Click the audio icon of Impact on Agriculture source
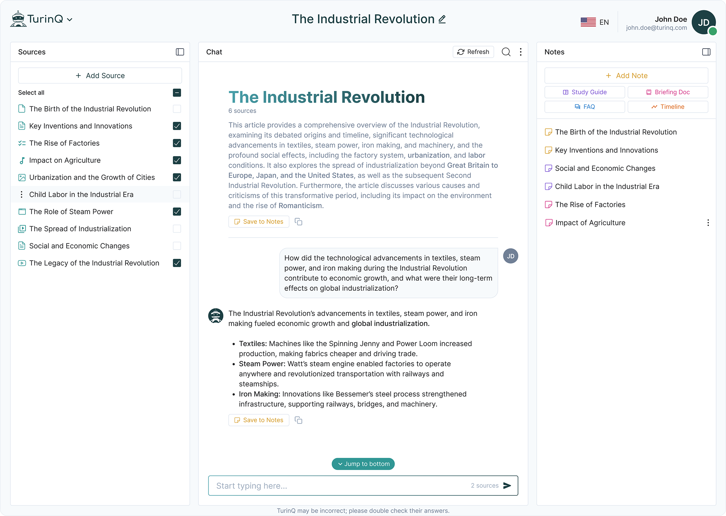This screenshot has height=516, width=726. 22,160
